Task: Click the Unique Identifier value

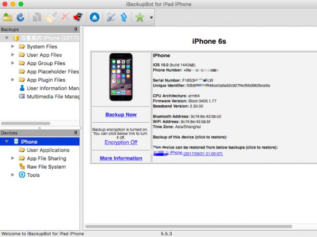Action: click(228, 85)
